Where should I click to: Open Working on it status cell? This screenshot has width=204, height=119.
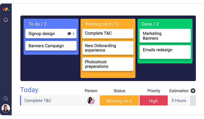(x=119, y=101)
